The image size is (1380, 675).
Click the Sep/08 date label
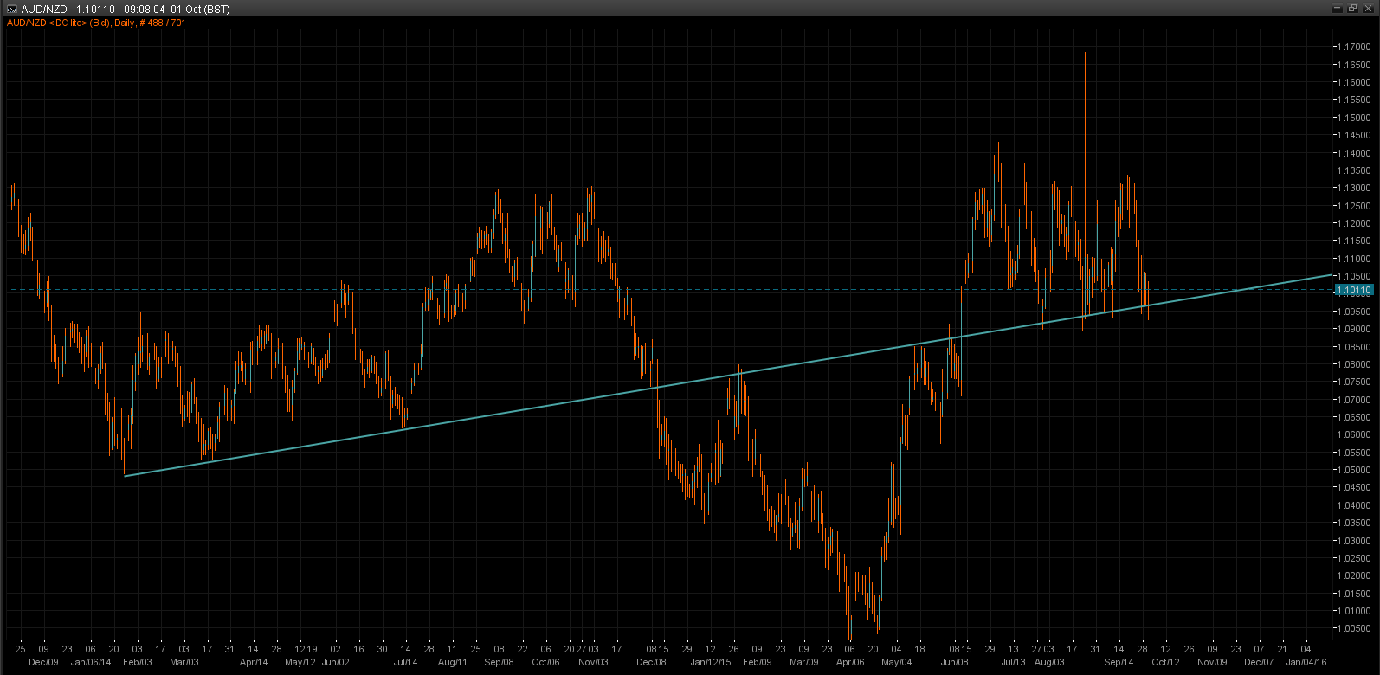point(499,662)
